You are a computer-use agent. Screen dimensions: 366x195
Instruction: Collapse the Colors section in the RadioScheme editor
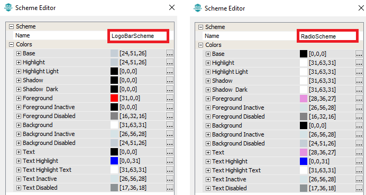(200, 45)
